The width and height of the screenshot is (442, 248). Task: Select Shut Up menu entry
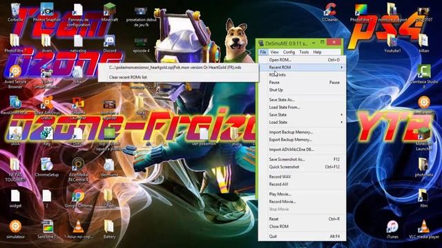302,90
